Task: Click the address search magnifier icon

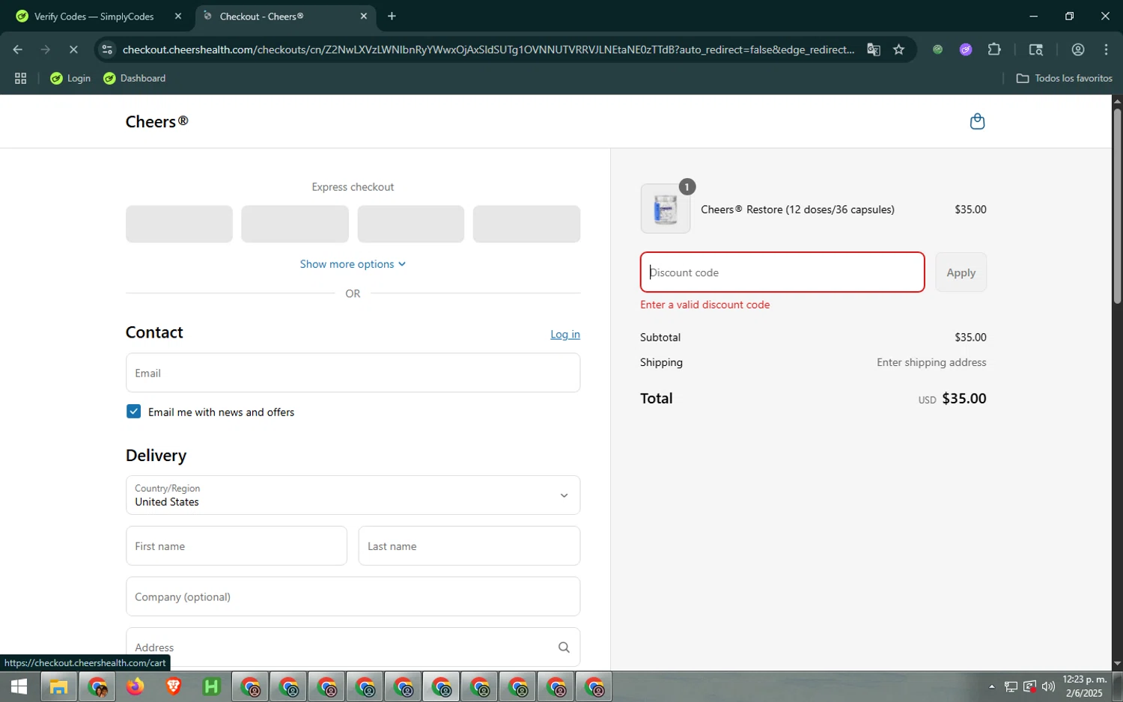Action: (x=564, y=647)
